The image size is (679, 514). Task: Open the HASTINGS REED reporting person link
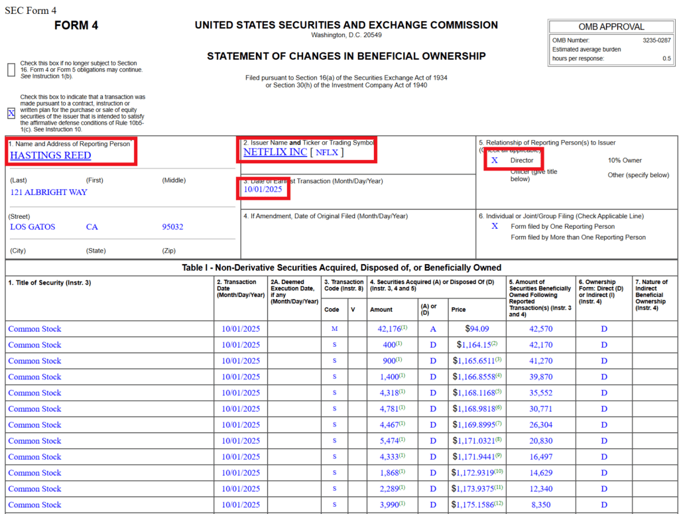tap(50, 156)
